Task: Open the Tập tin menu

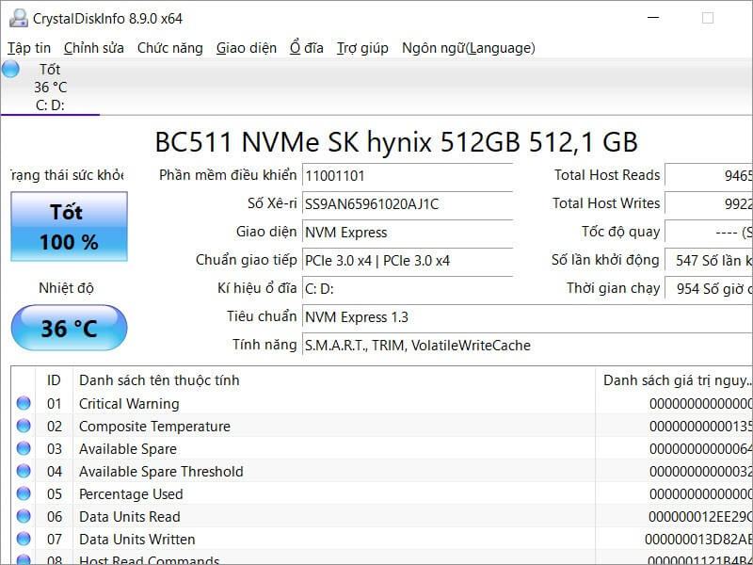Action: pos(29,48)
